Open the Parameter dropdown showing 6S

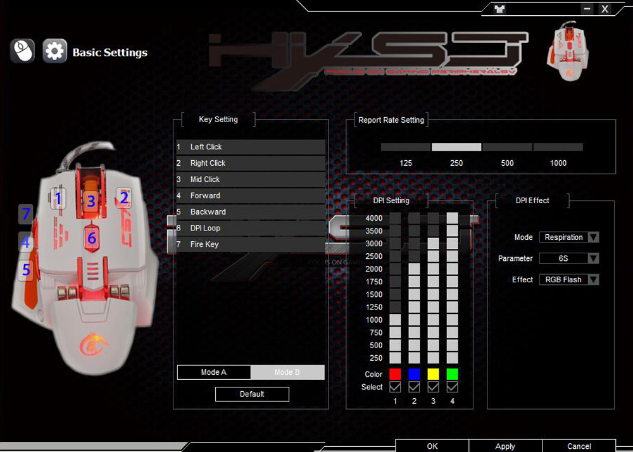(x=569, y=258)
